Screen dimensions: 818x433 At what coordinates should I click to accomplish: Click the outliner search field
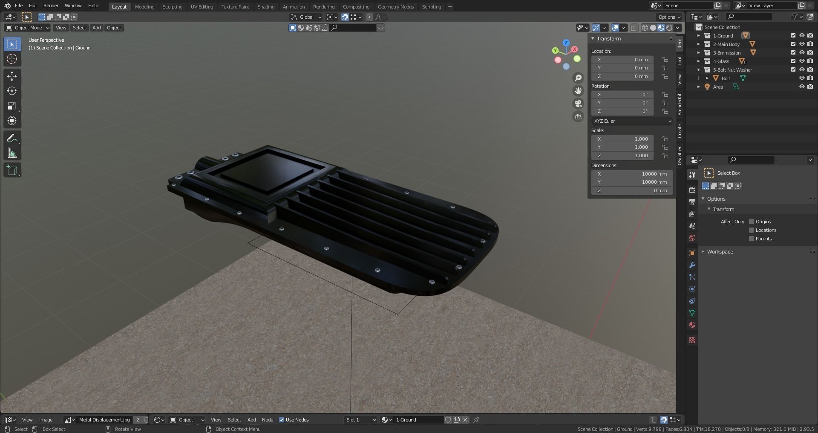click(x=749, y=17)
